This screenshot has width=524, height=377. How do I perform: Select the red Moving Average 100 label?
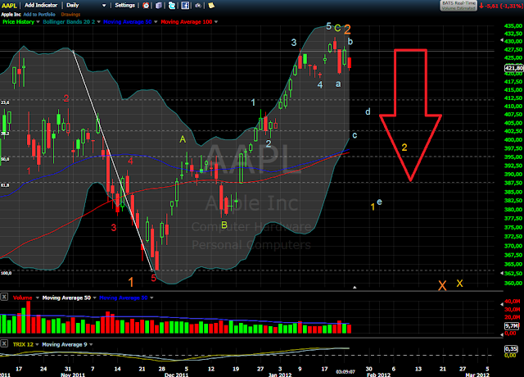[x=187, y=22]
